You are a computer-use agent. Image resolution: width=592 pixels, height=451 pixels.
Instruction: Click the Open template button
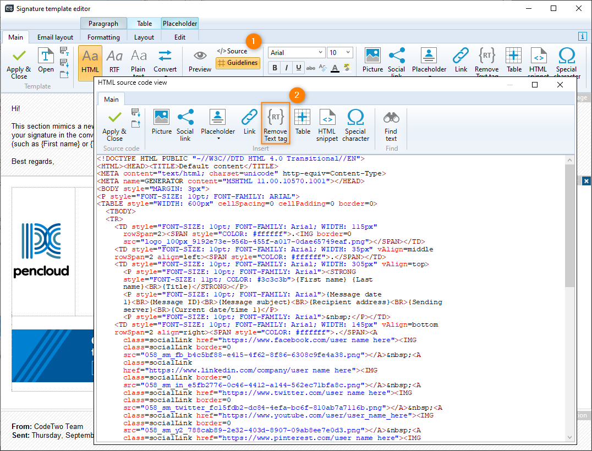coord(46,61)
